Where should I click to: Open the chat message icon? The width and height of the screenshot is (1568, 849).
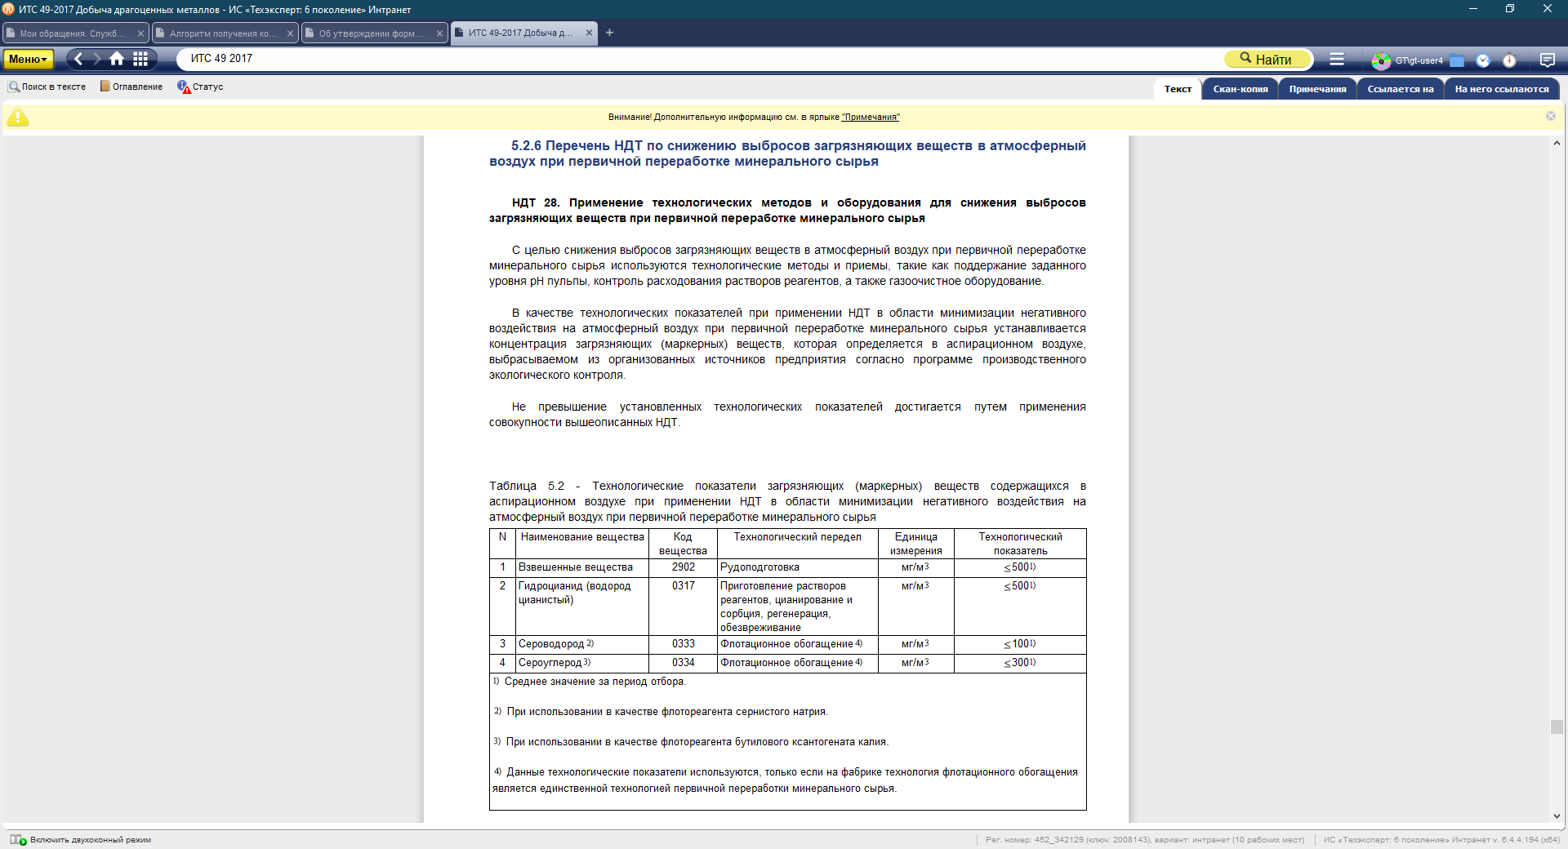pyautogui.click(x=1547, y=60)
